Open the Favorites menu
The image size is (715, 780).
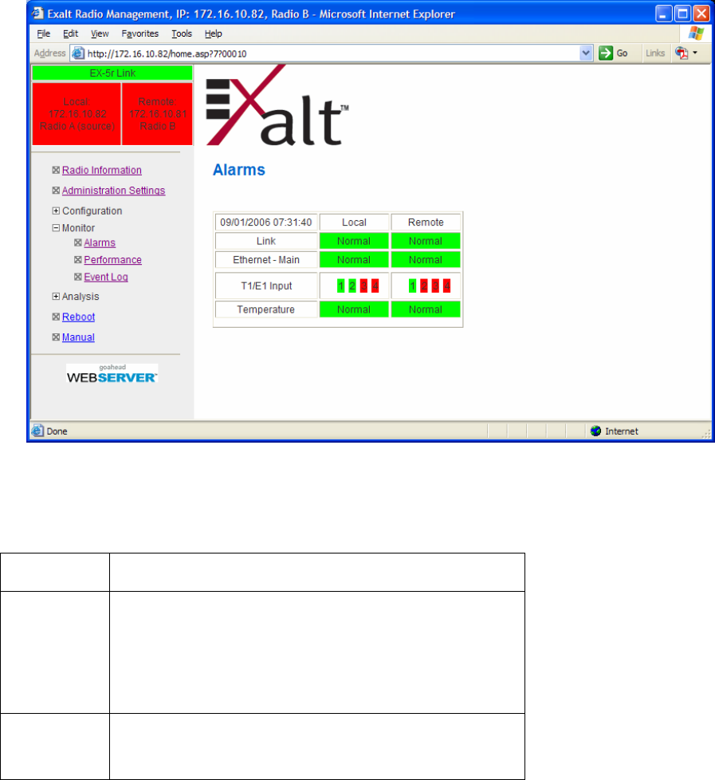139,33
